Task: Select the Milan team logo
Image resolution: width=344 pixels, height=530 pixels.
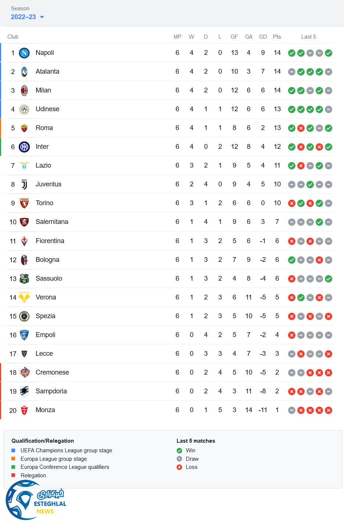Action: [x=24, y=91]
